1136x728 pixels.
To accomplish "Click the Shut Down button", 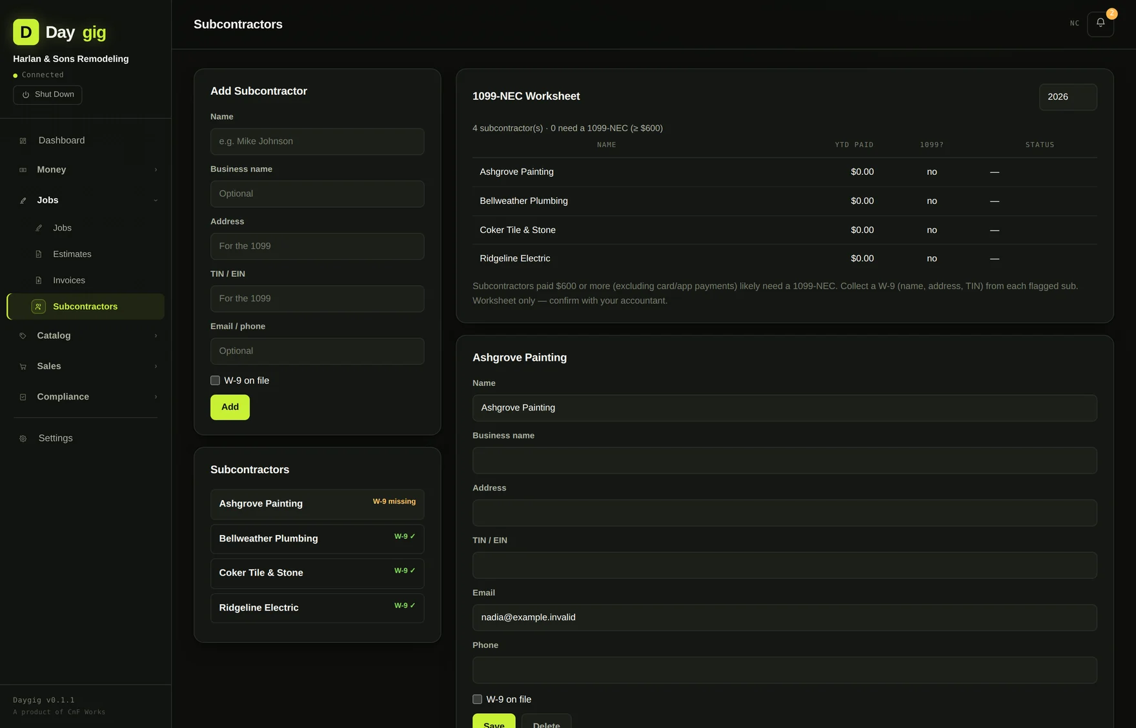I will [48, 95].
